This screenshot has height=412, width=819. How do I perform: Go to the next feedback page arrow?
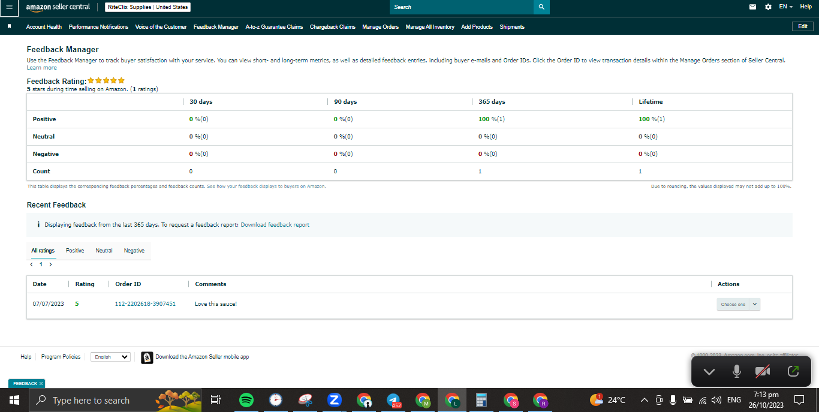tap(50, 264)
